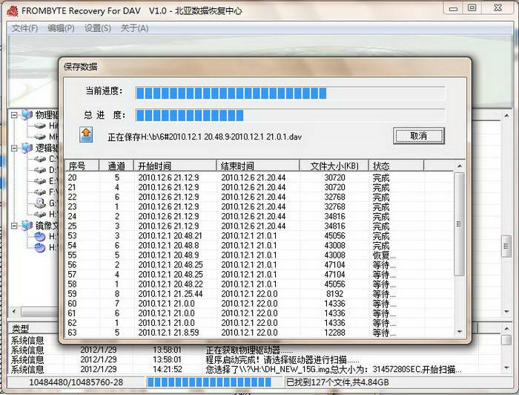This screenshot has width=519, height=395.
Task: Select file row 63 sized 12288
Action: coord(259,333)
